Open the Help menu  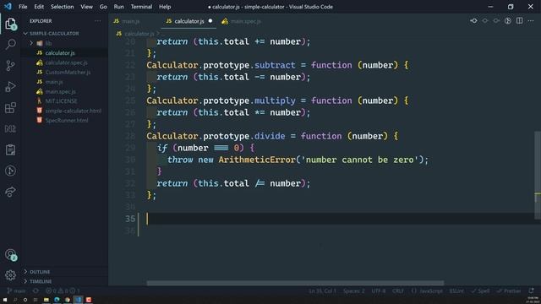(165, 7)
